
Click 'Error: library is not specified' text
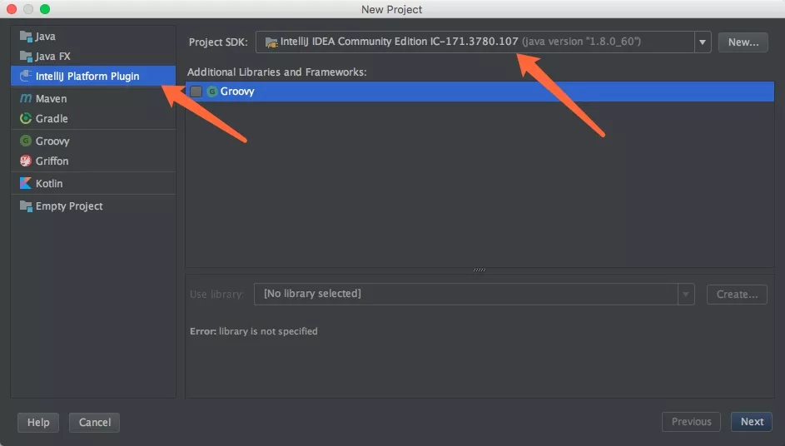(x=253, y=331)
